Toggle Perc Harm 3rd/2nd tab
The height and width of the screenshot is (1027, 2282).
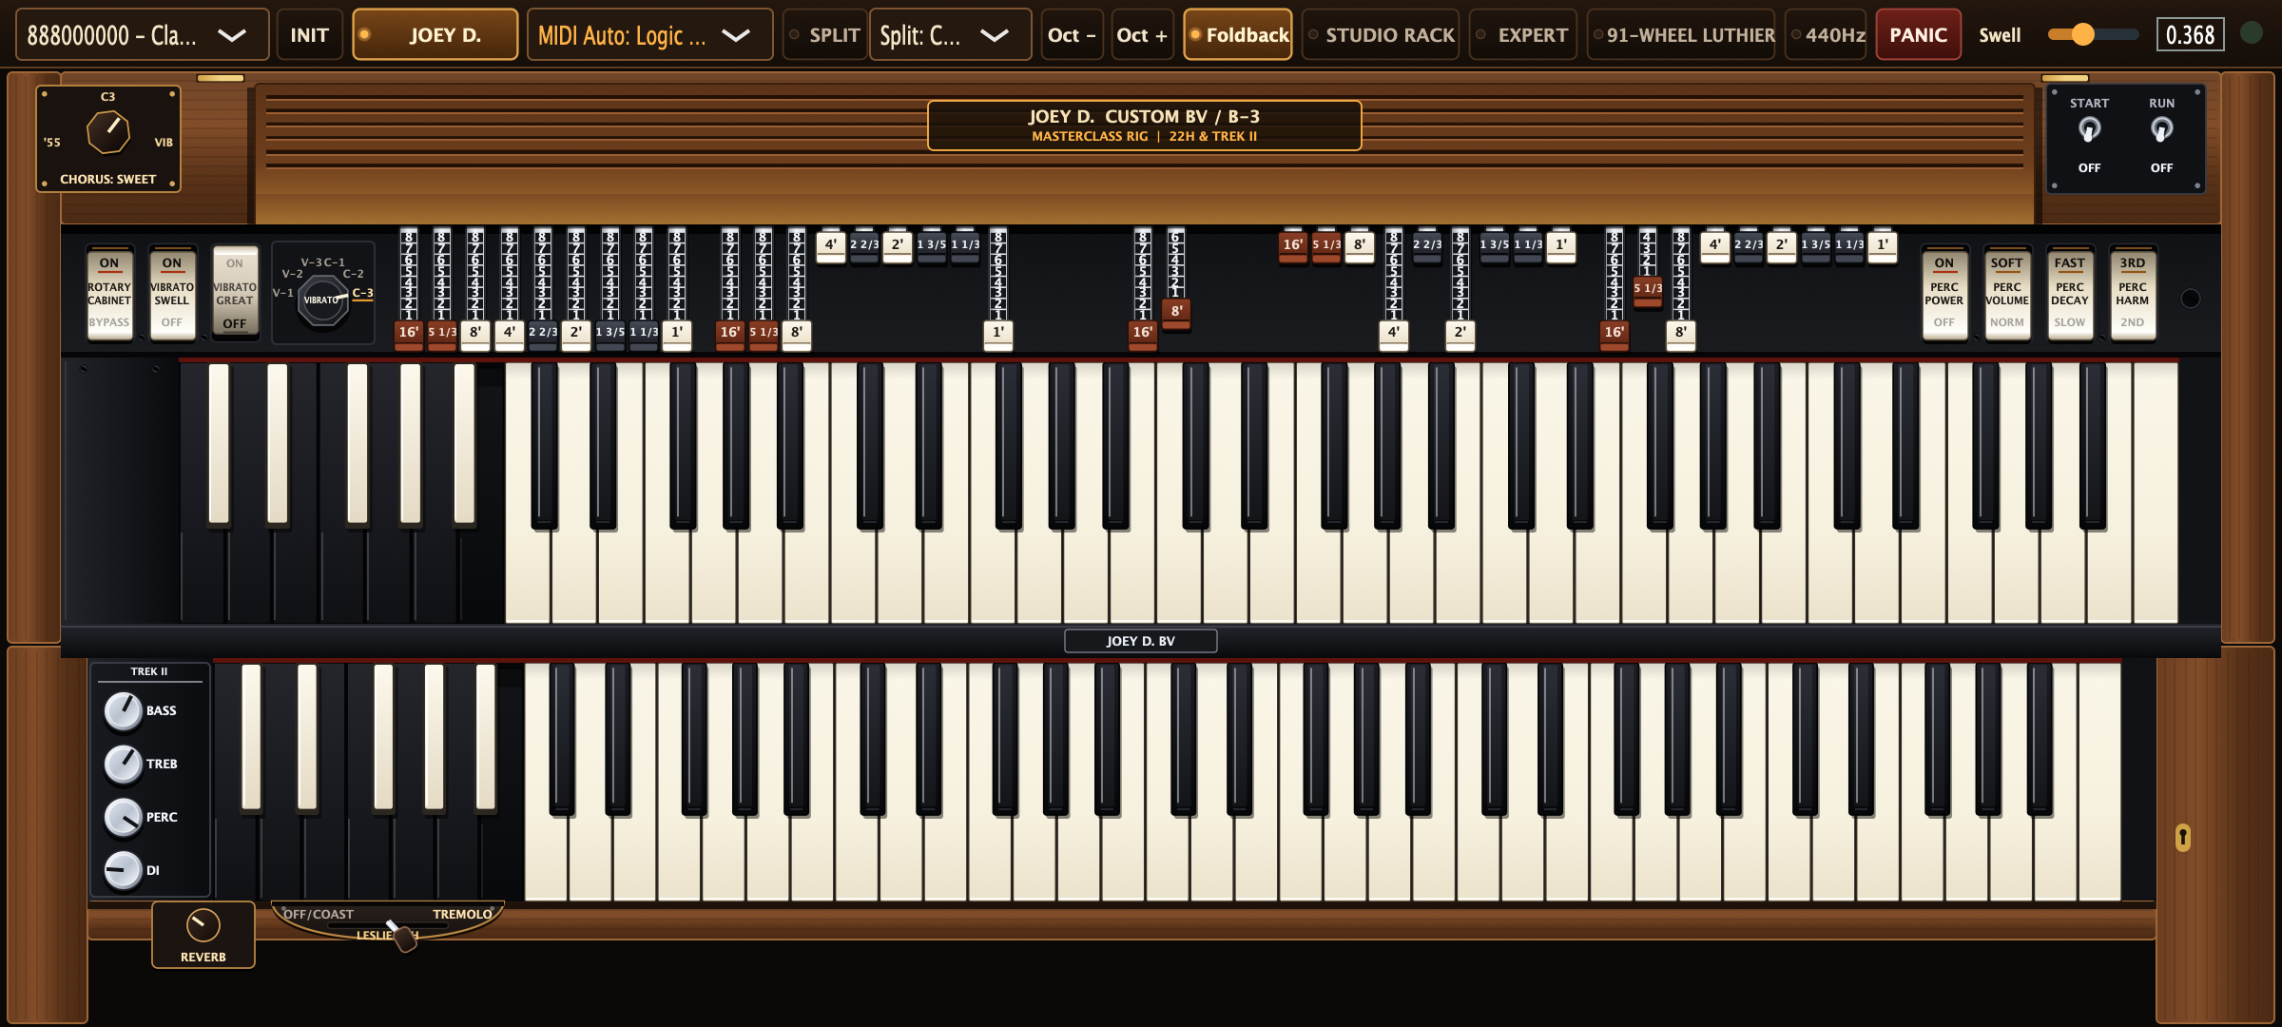pyautogui.click(x=2133, y=293)
